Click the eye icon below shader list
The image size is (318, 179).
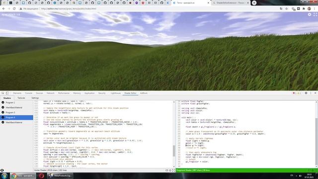(x=2, y=170)
